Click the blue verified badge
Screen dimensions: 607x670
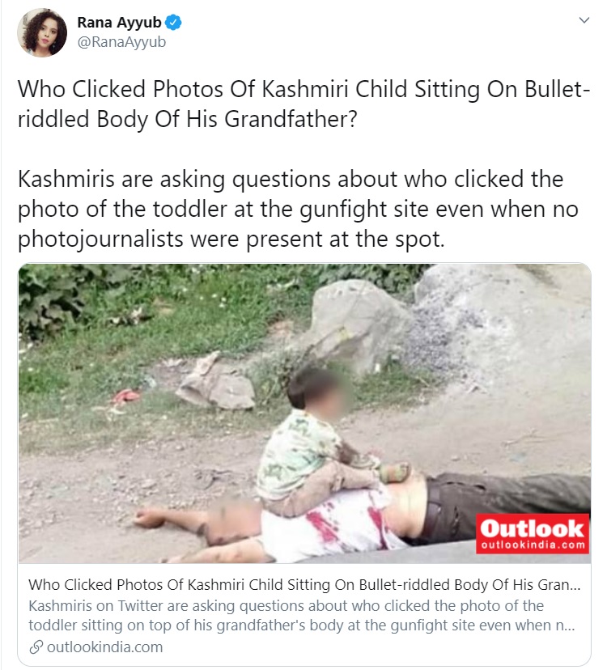173,22
